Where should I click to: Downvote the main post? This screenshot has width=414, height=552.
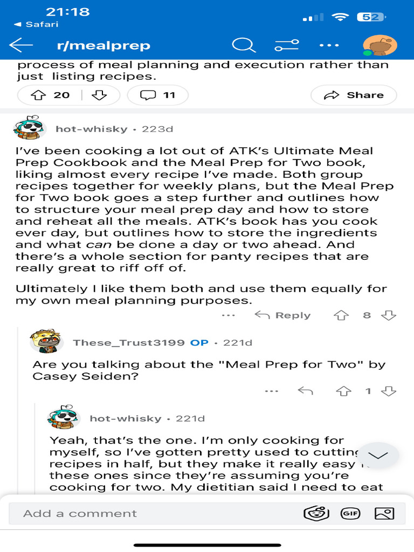click(99, 95)
